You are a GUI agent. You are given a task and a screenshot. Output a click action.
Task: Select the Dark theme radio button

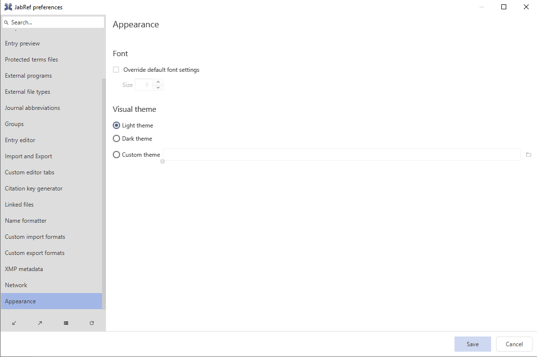coord(117,139)
